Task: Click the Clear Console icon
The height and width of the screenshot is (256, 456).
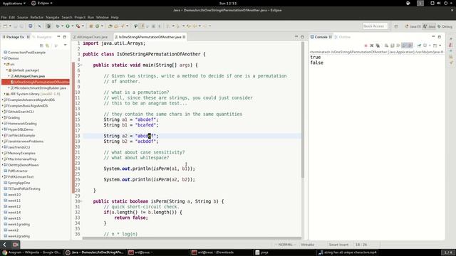Action: [x=386, y=46]
